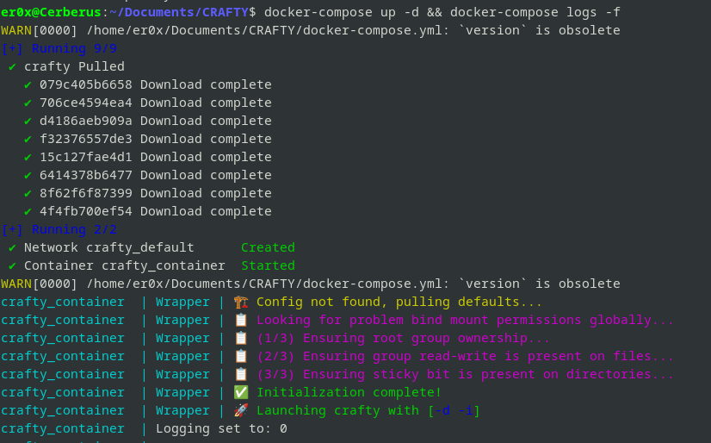Click the Network crafty_default text
711x443 pixels.
(x=108, y=248)
